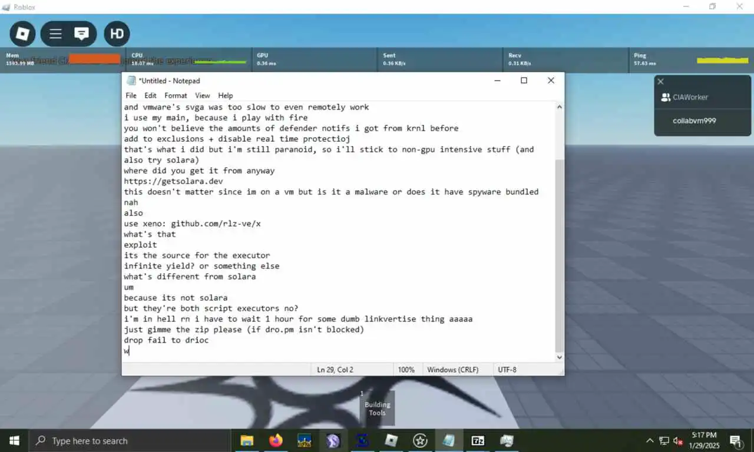Switch to Roblox from taskbar

click(391, 440)
